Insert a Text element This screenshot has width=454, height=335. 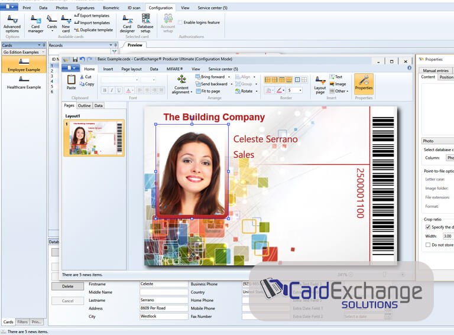(x=336, y=77)
